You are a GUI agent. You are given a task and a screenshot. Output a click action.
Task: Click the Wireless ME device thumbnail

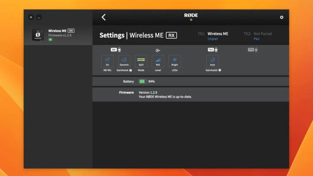[38, 35]
